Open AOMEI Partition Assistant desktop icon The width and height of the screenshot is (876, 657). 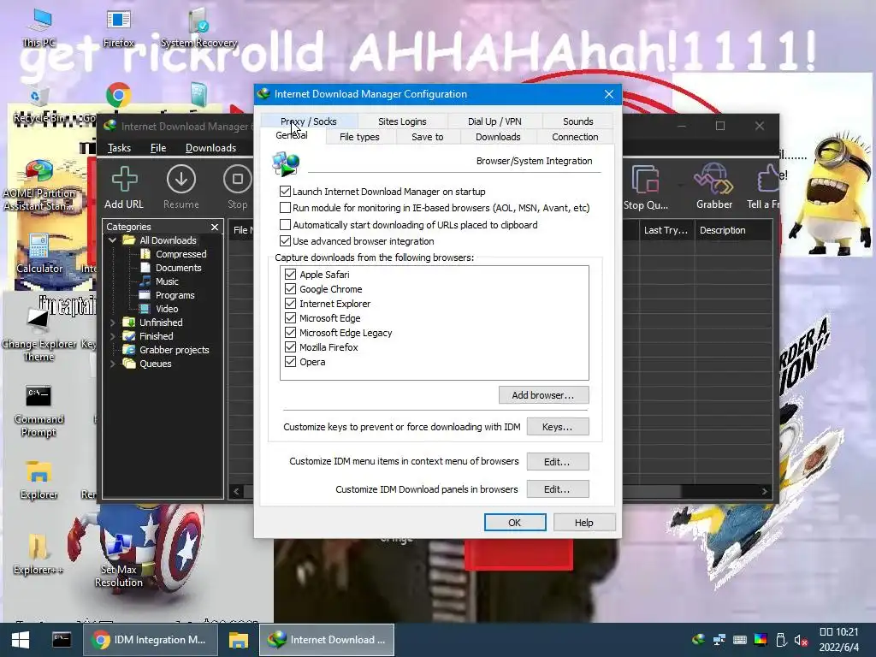click(39, 186)
